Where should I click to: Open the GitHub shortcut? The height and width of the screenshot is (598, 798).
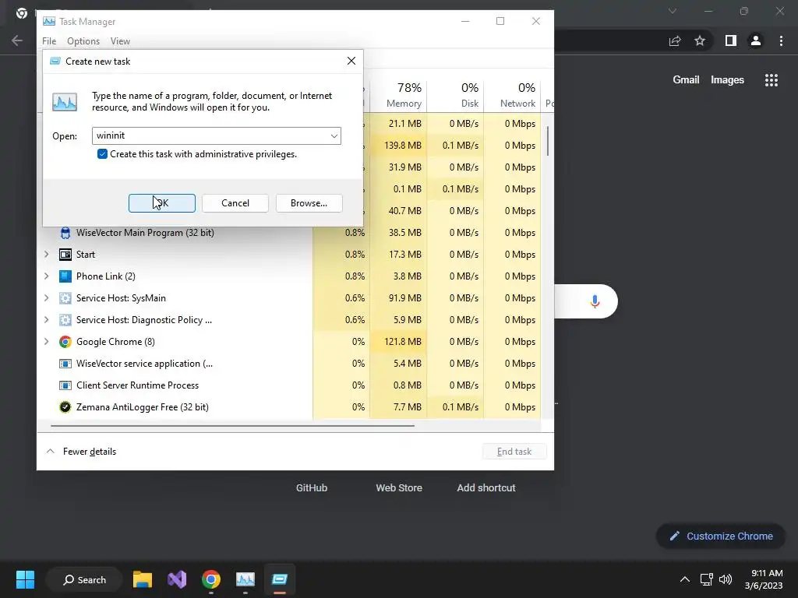point(312,487)
